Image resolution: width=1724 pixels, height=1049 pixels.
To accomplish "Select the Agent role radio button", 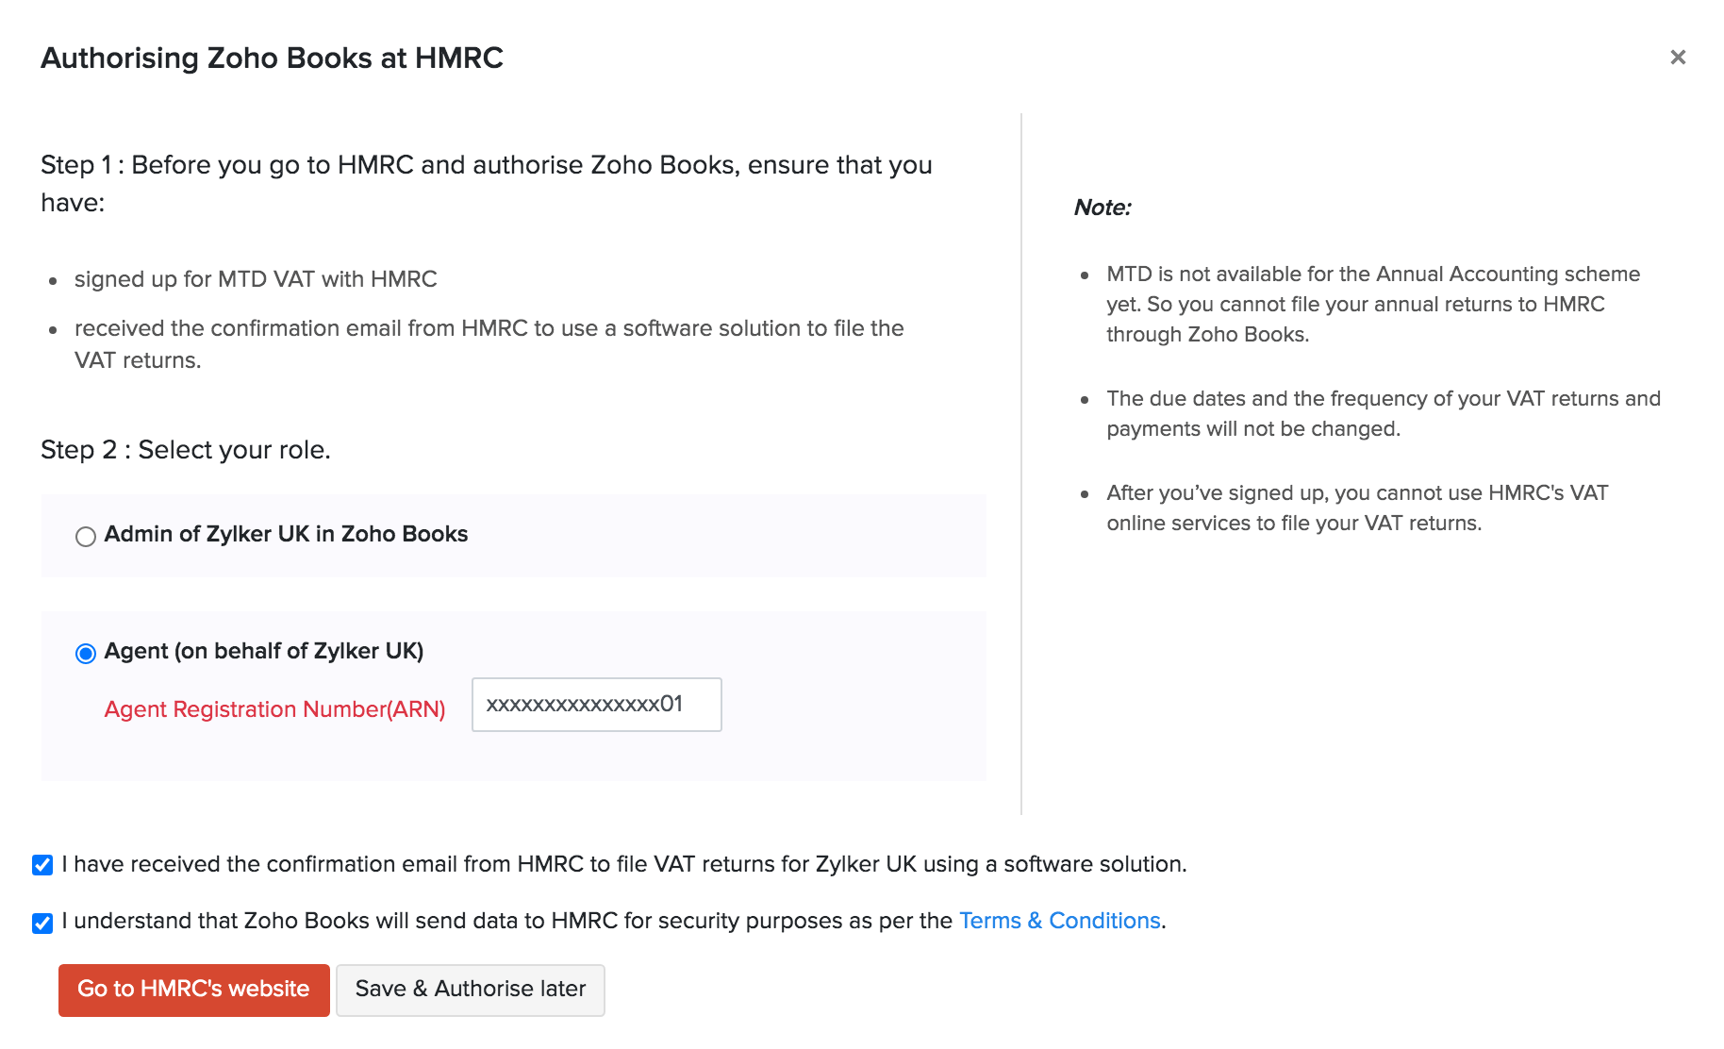I will tap(86, 654).
